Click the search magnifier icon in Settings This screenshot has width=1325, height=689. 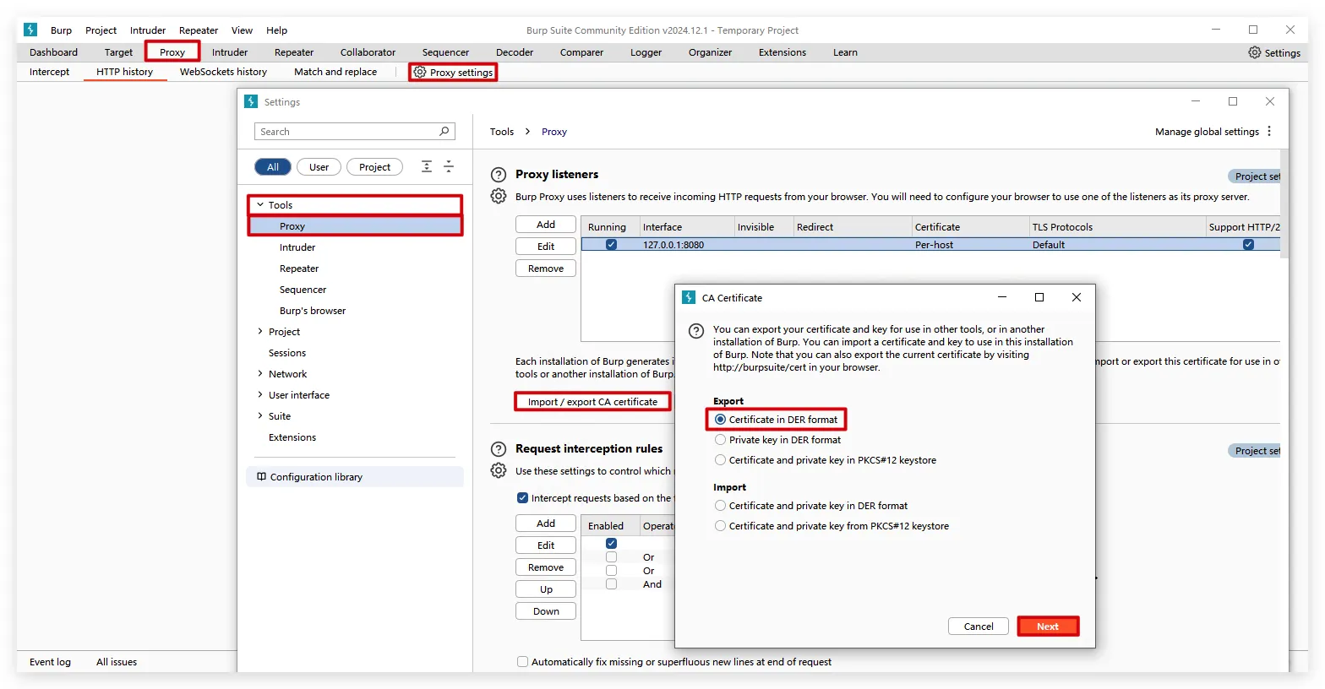[444, 132]
